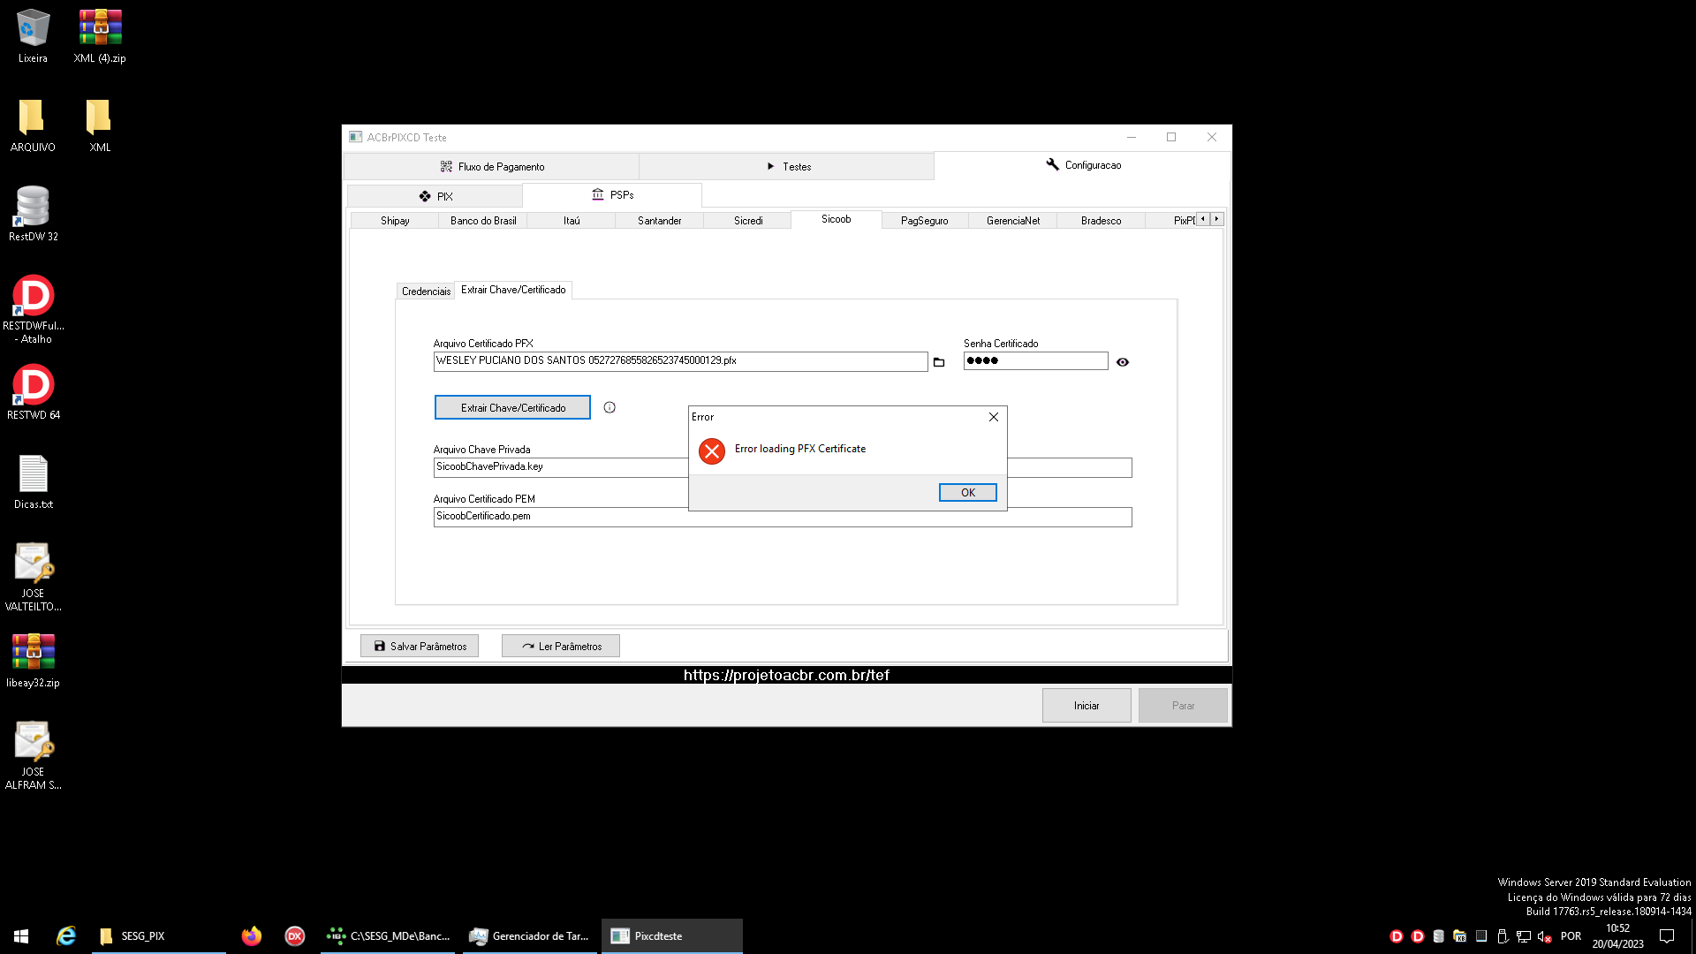Click the Senha Certificado password field
This screenshot has width=1696, height=954.
point(1035,361)
